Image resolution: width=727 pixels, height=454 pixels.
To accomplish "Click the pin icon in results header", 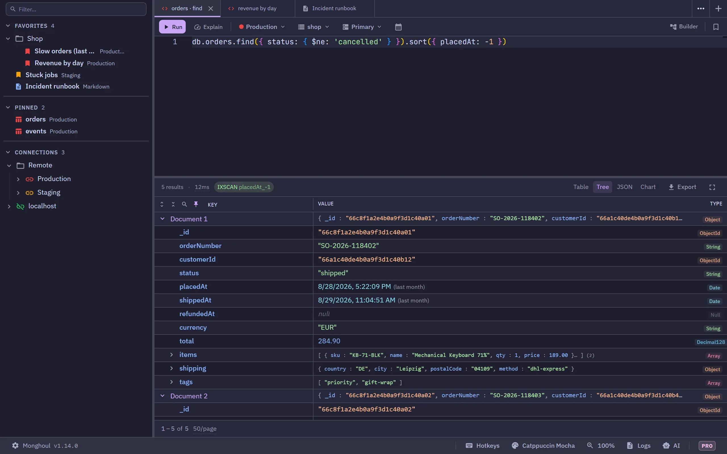I will point(196,204).
